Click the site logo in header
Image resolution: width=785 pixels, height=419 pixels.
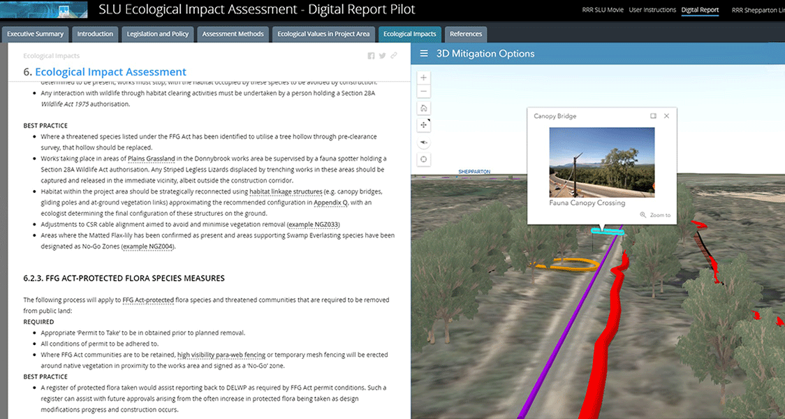pos(44,10)
